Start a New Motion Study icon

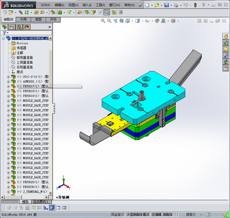point(79,12)
